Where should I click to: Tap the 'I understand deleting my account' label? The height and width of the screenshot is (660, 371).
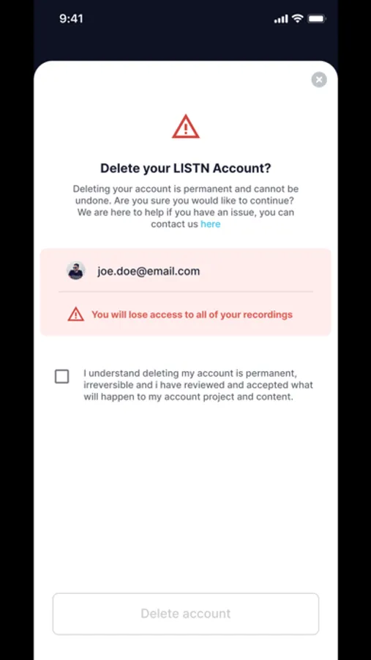point(198,385)
